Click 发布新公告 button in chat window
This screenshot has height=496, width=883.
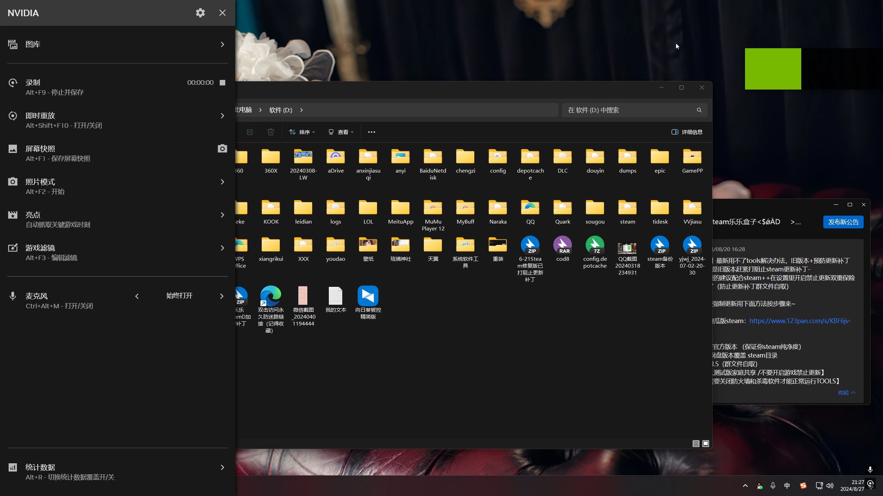(x=843, y=222)
